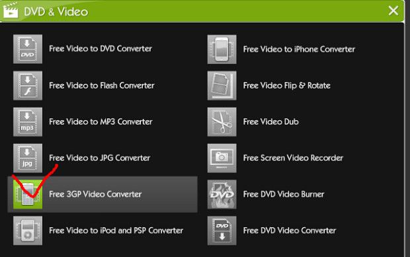Click the mp3 download icon

(28, 122)
